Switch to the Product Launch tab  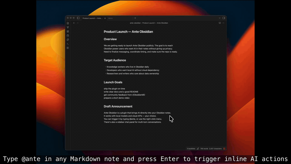point(92,18)
